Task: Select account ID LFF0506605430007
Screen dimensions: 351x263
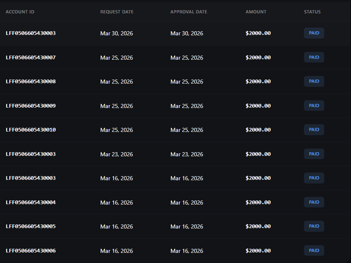Action: click(x=31, y=58)
